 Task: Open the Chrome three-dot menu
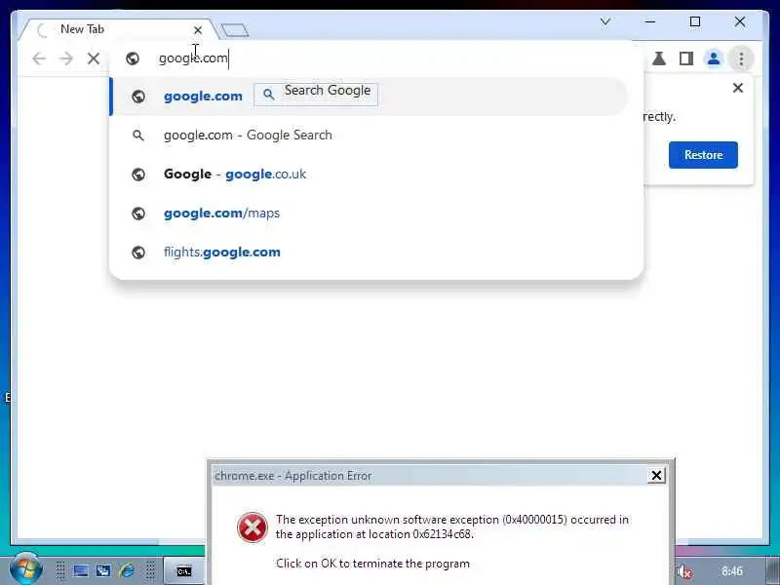coord(741,58)
